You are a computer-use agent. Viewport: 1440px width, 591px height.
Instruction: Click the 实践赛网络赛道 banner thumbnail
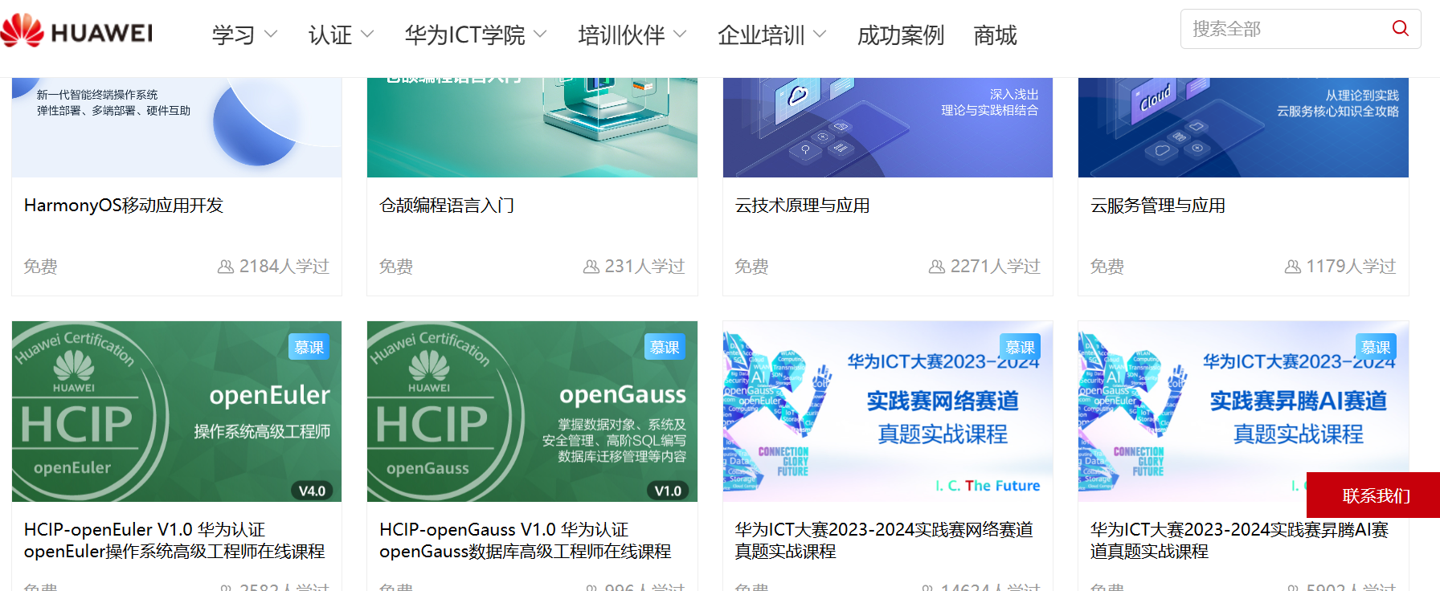pos(888,411)
